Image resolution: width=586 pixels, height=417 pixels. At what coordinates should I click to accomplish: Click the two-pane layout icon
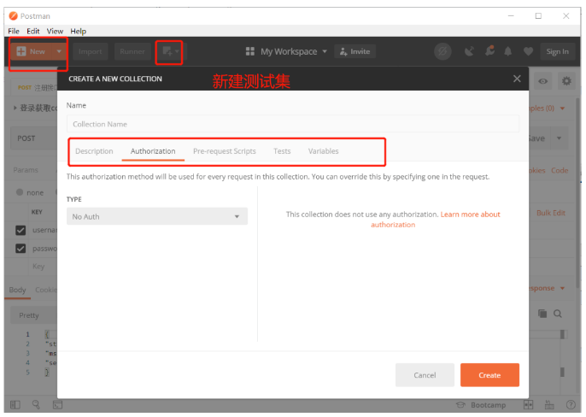(528, 405)
